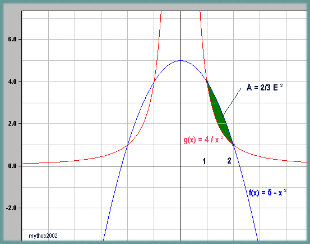Click the -2.0 y-axis tick label
Screen dimensions: 310x244
[x=11, y=208]
